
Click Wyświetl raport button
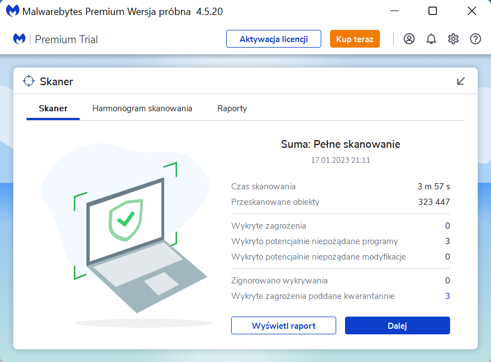pos(284,325)
